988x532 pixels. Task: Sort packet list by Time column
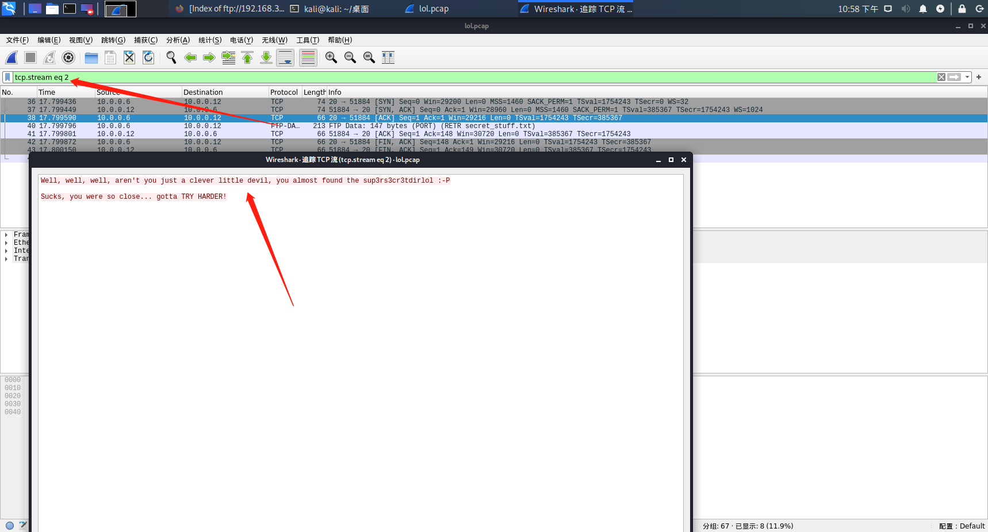point(66,92)
